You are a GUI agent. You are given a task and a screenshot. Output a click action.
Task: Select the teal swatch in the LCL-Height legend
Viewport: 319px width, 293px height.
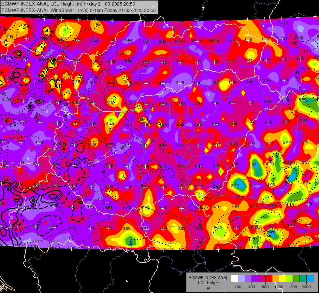coord(303,279)
